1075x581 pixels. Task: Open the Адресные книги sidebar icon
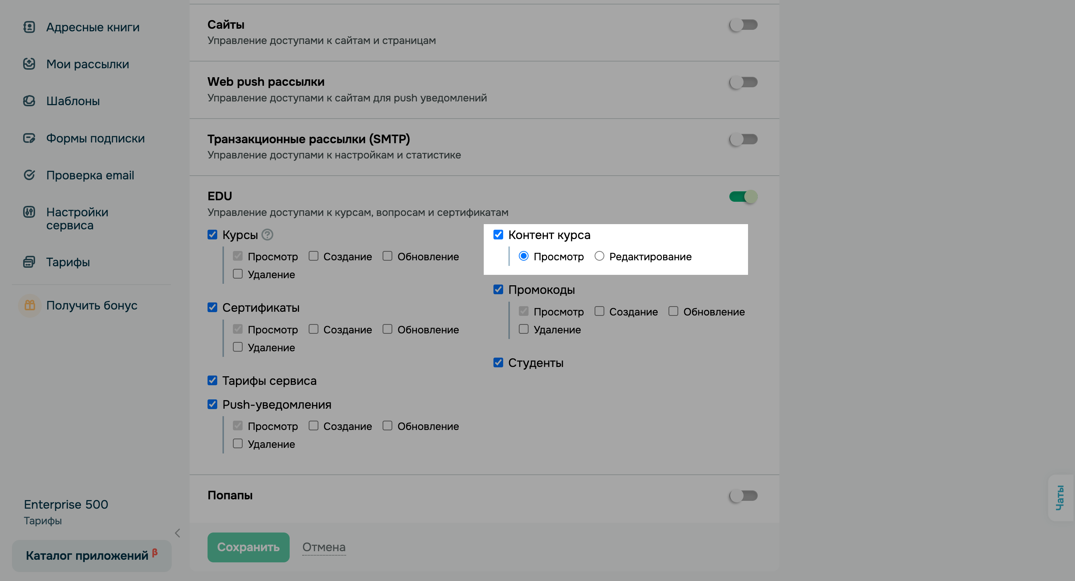[29, 27]
